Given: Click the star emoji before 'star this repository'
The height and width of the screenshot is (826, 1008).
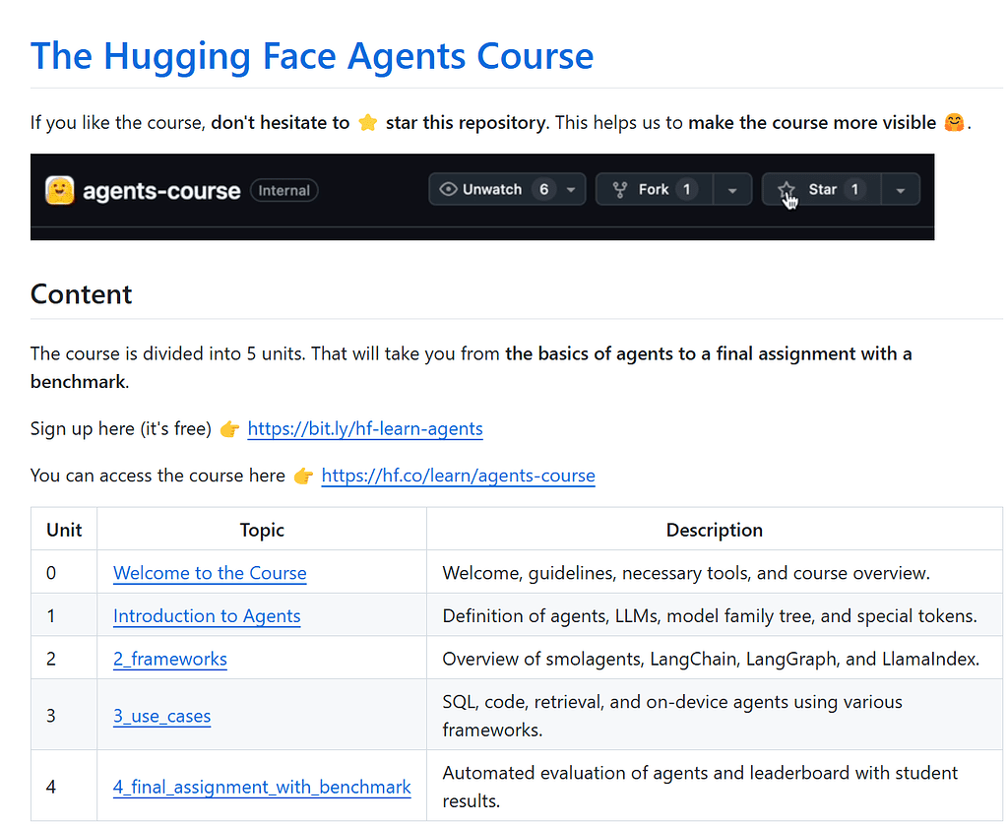Looking at the screenshot, I should (x=368, y=122).
